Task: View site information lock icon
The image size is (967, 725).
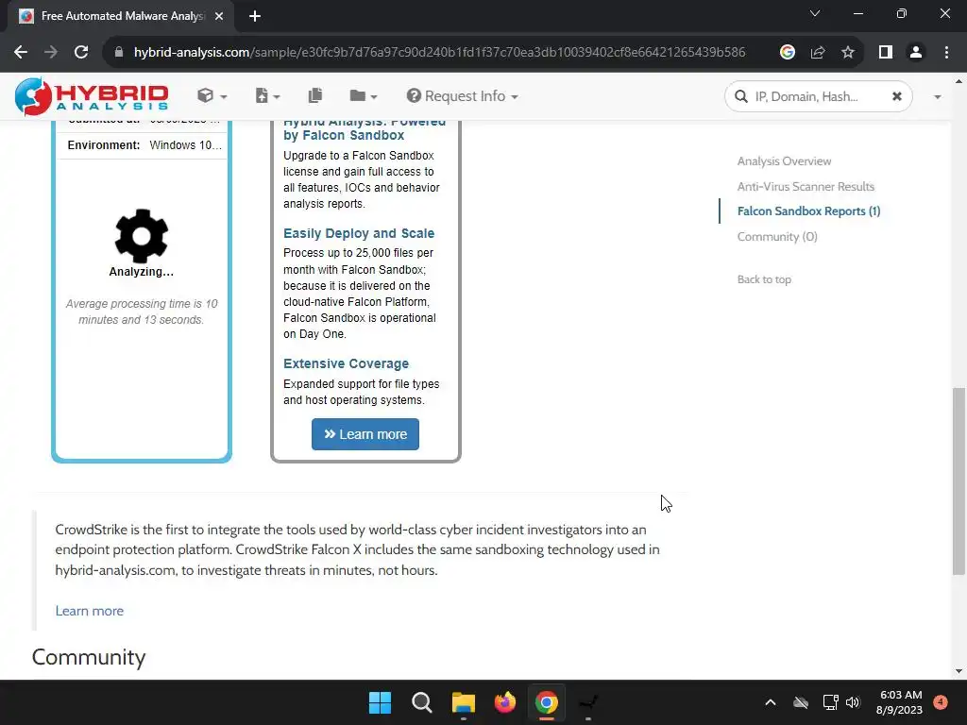Action: click(119, 52)
